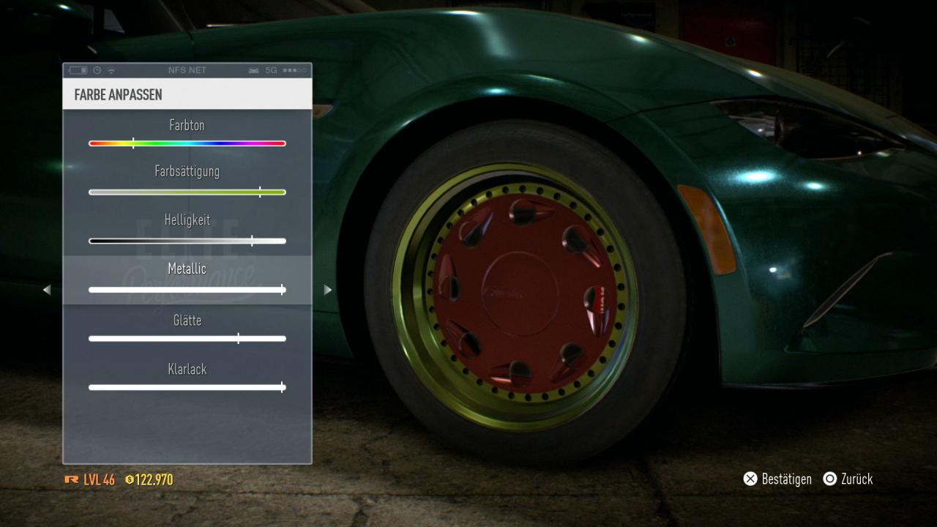Adjust the Farbton hue slider
937x527 pixels.
pyautogui.click(x=187, y=143)
